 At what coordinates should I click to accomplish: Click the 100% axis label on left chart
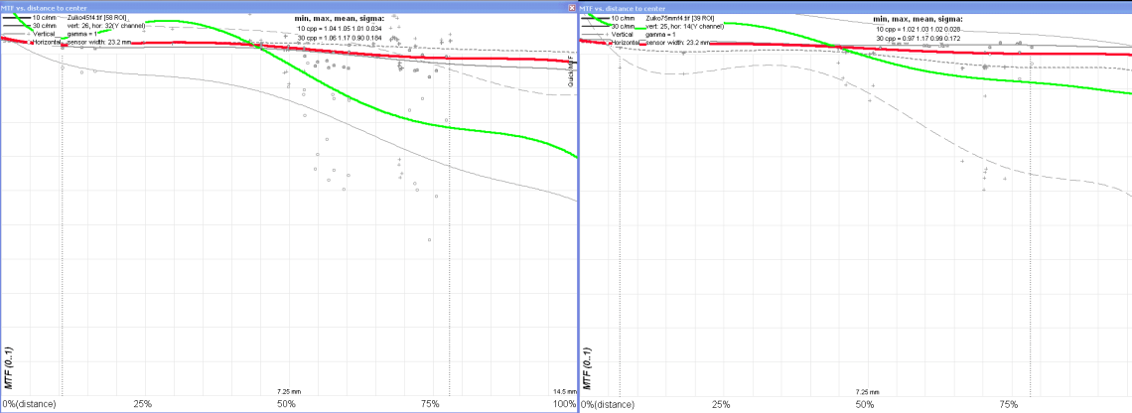(x=564, y=405)
